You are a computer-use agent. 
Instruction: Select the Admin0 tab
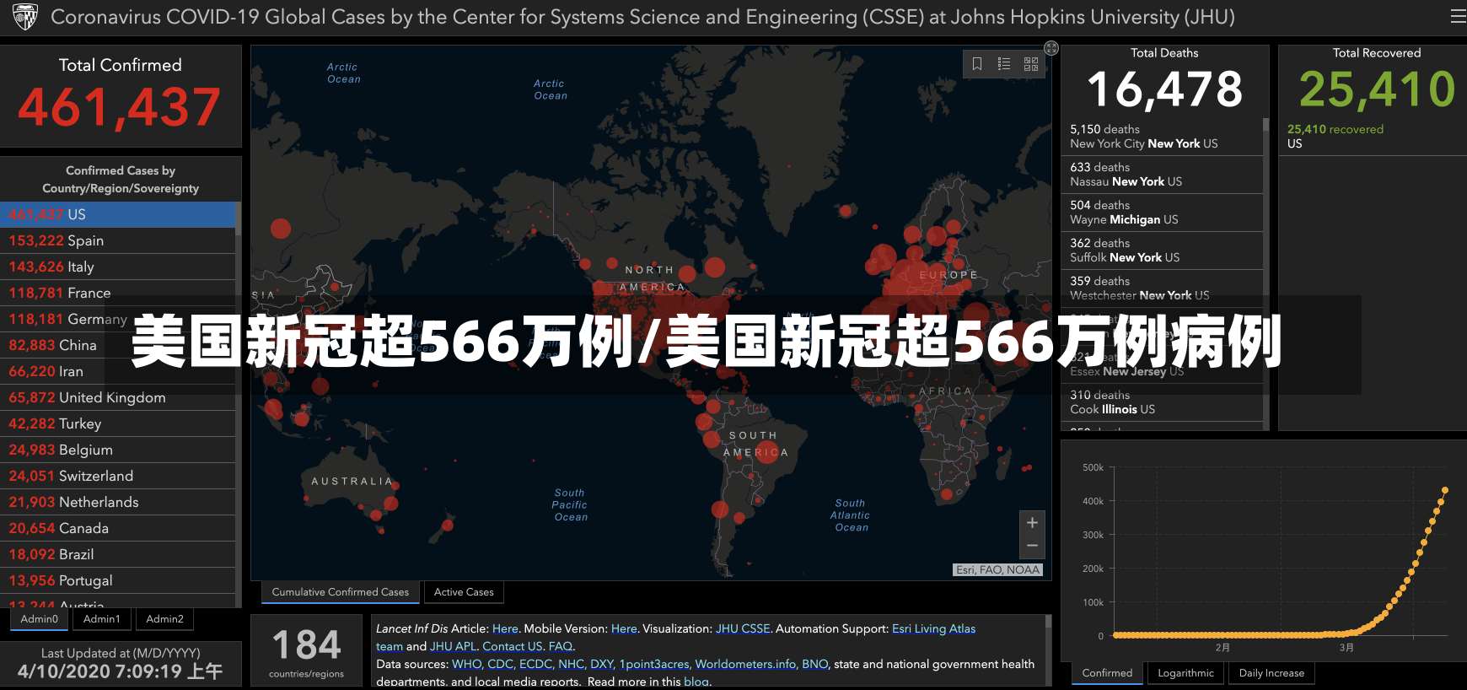tap(40, 619)
